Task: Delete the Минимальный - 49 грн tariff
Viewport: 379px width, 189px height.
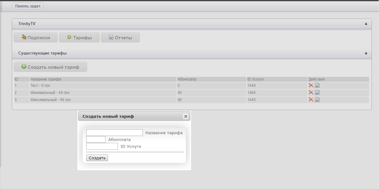Action: point(311,92)
